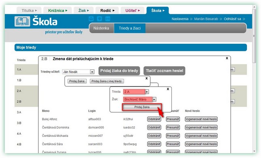Generate new password for Čentáková Dominika
261x158 pixels.
coord(201,128)
